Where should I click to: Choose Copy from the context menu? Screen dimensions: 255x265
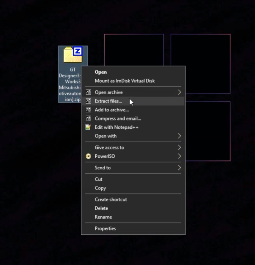(x=100, y=188)
